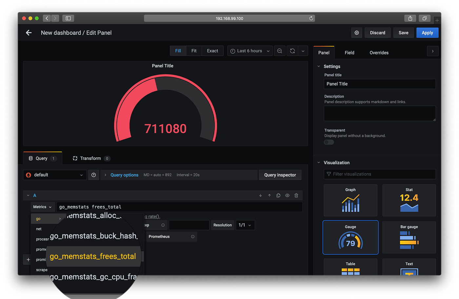459x299 pixels.
Task: Zoom out the time range with magnifier icon
Action: [279, 50]
